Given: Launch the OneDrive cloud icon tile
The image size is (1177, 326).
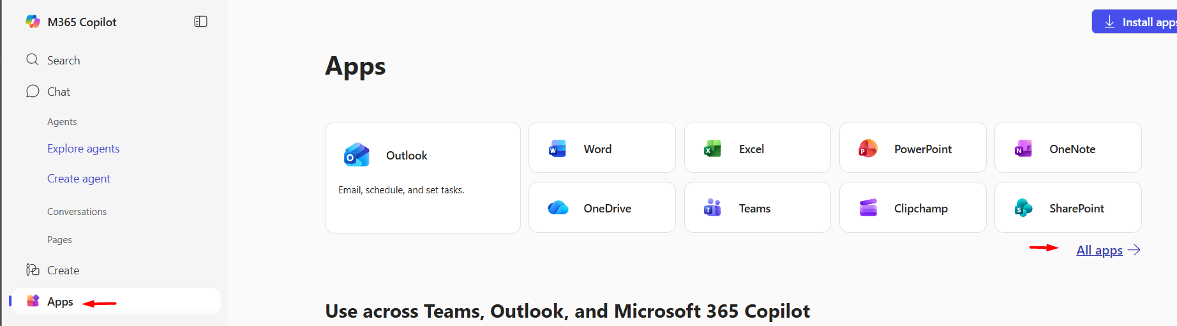Looking at the screenshot, I should coord(558,208).
